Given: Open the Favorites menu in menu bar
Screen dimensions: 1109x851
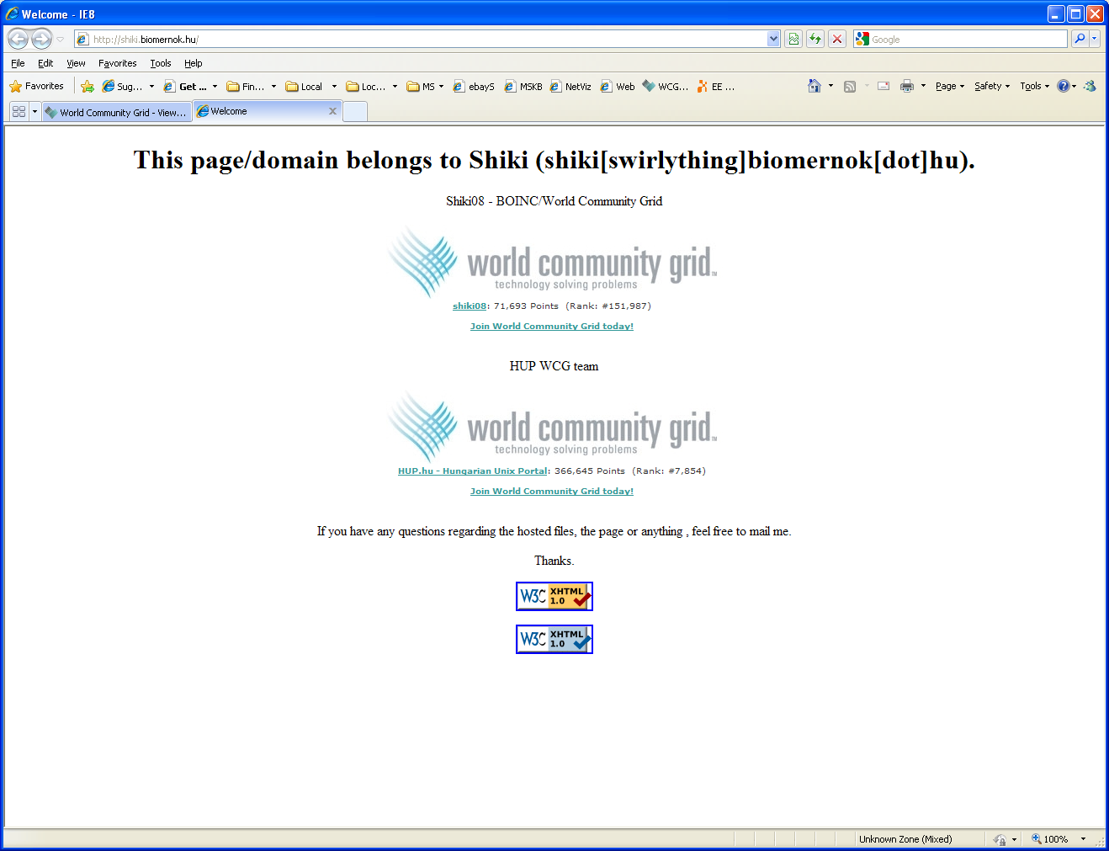Looking at the screenshot, I should [x=117, y=63].
